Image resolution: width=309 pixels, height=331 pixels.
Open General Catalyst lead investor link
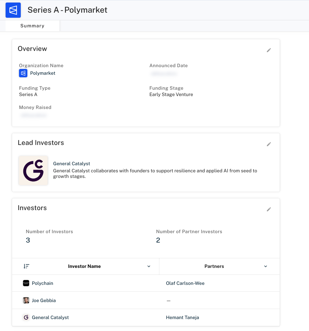pyautogui.click(x=72, y=164)
